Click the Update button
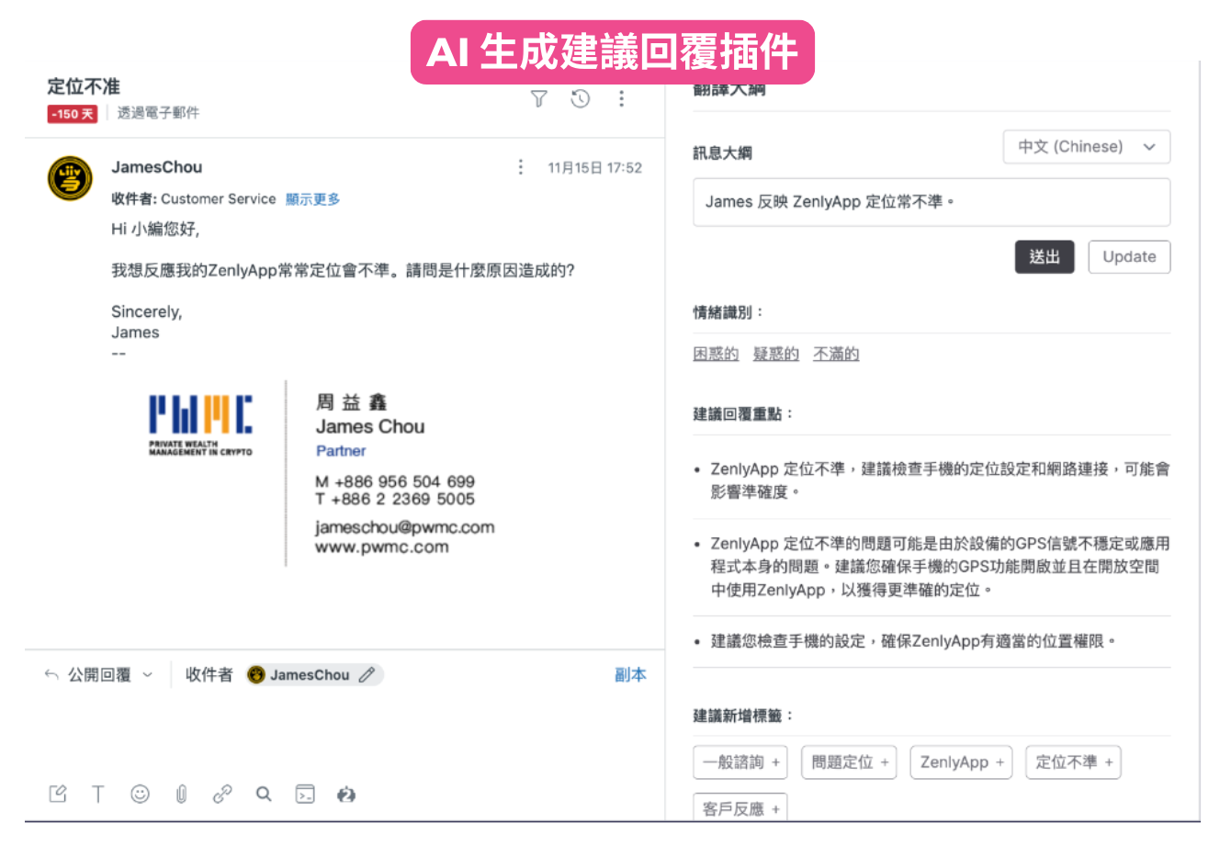 click(1129, 257)
